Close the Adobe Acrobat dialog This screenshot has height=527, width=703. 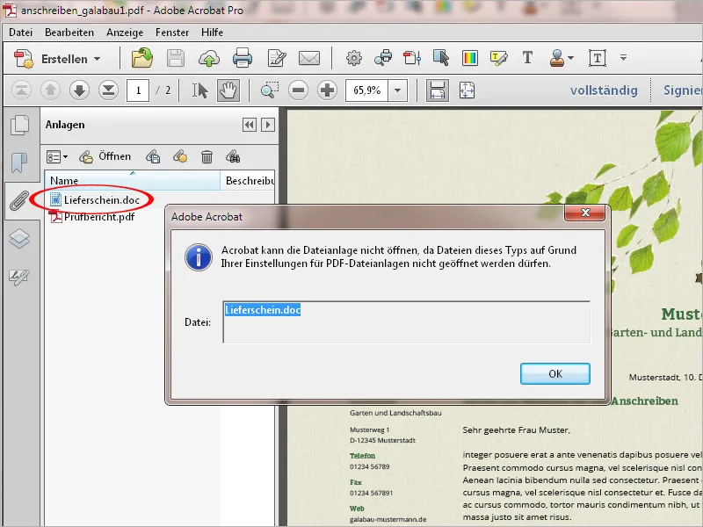(x=585, y=213)
